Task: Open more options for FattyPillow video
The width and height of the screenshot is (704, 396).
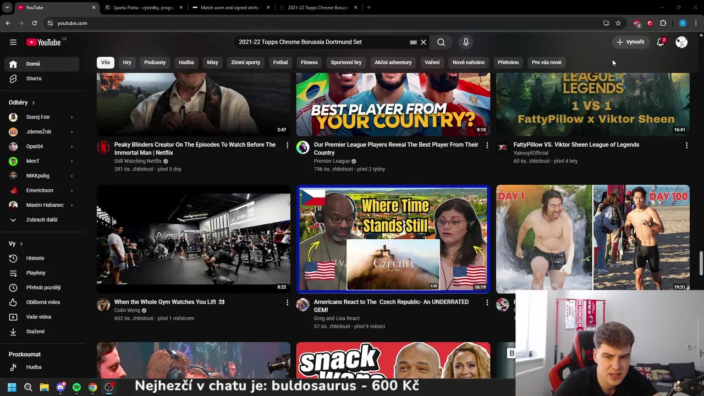Action: [686, 145]
